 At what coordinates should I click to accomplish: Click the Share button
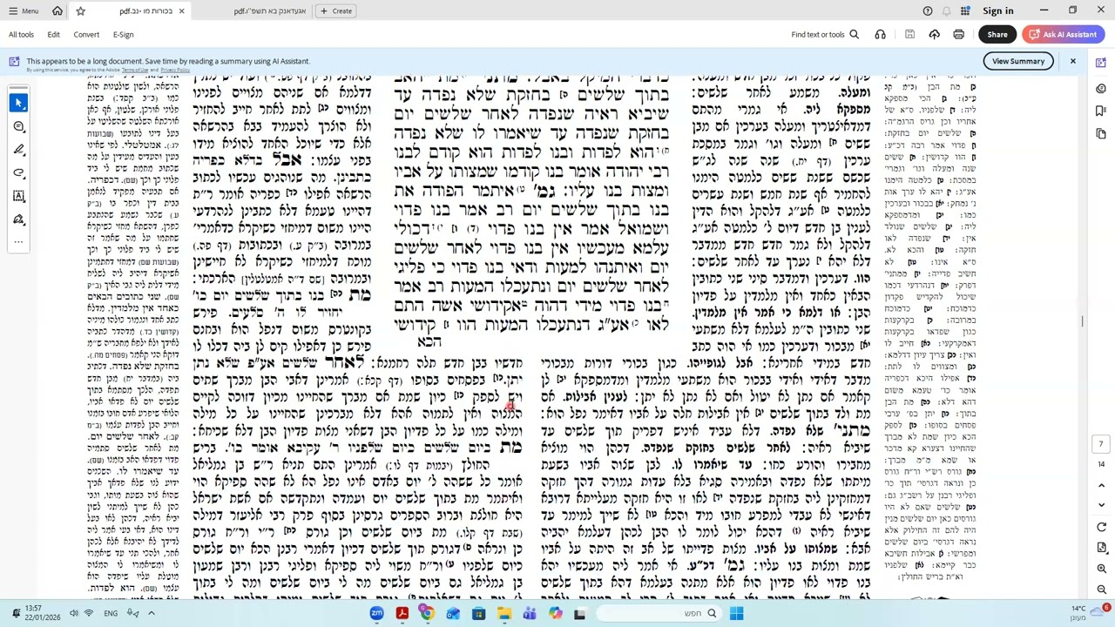(x=997, y=35)
